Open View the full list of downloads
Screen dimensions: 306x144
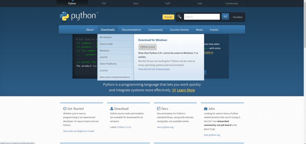(154, 69)
